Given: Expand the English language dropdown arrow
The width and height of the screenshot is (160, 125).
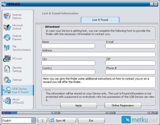Looking at the screenshot, I should (x=33, y=121).
